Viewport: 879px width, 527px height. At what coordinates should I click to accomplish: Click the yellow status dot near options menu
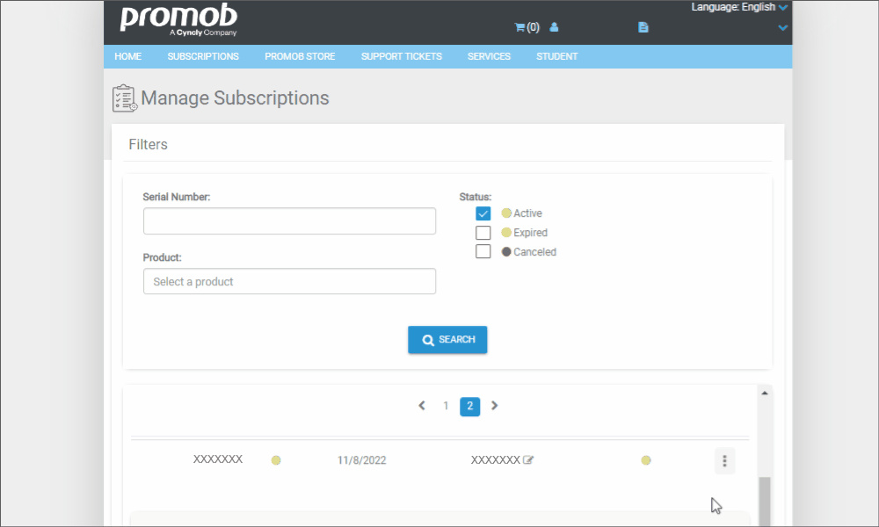tap(646, 460)
